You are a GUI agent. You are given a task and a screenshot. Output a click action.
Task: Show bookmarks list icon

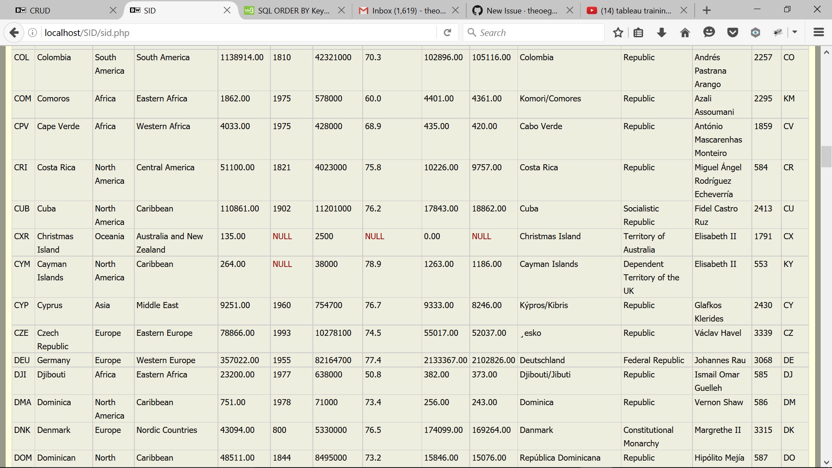[638, 32]
